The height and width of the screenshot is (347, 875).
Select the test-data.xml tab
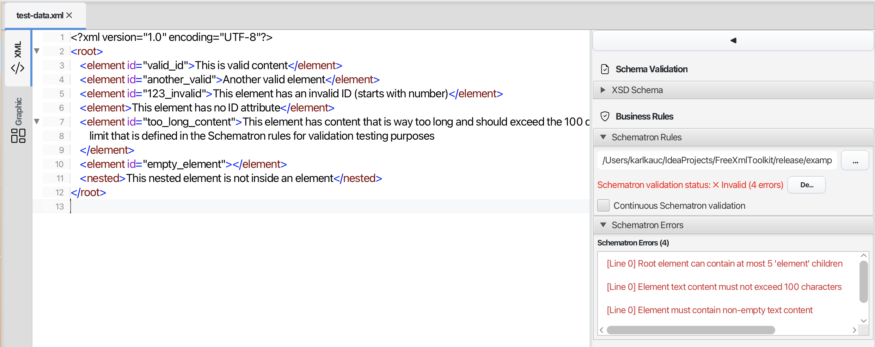coord(39,16)
